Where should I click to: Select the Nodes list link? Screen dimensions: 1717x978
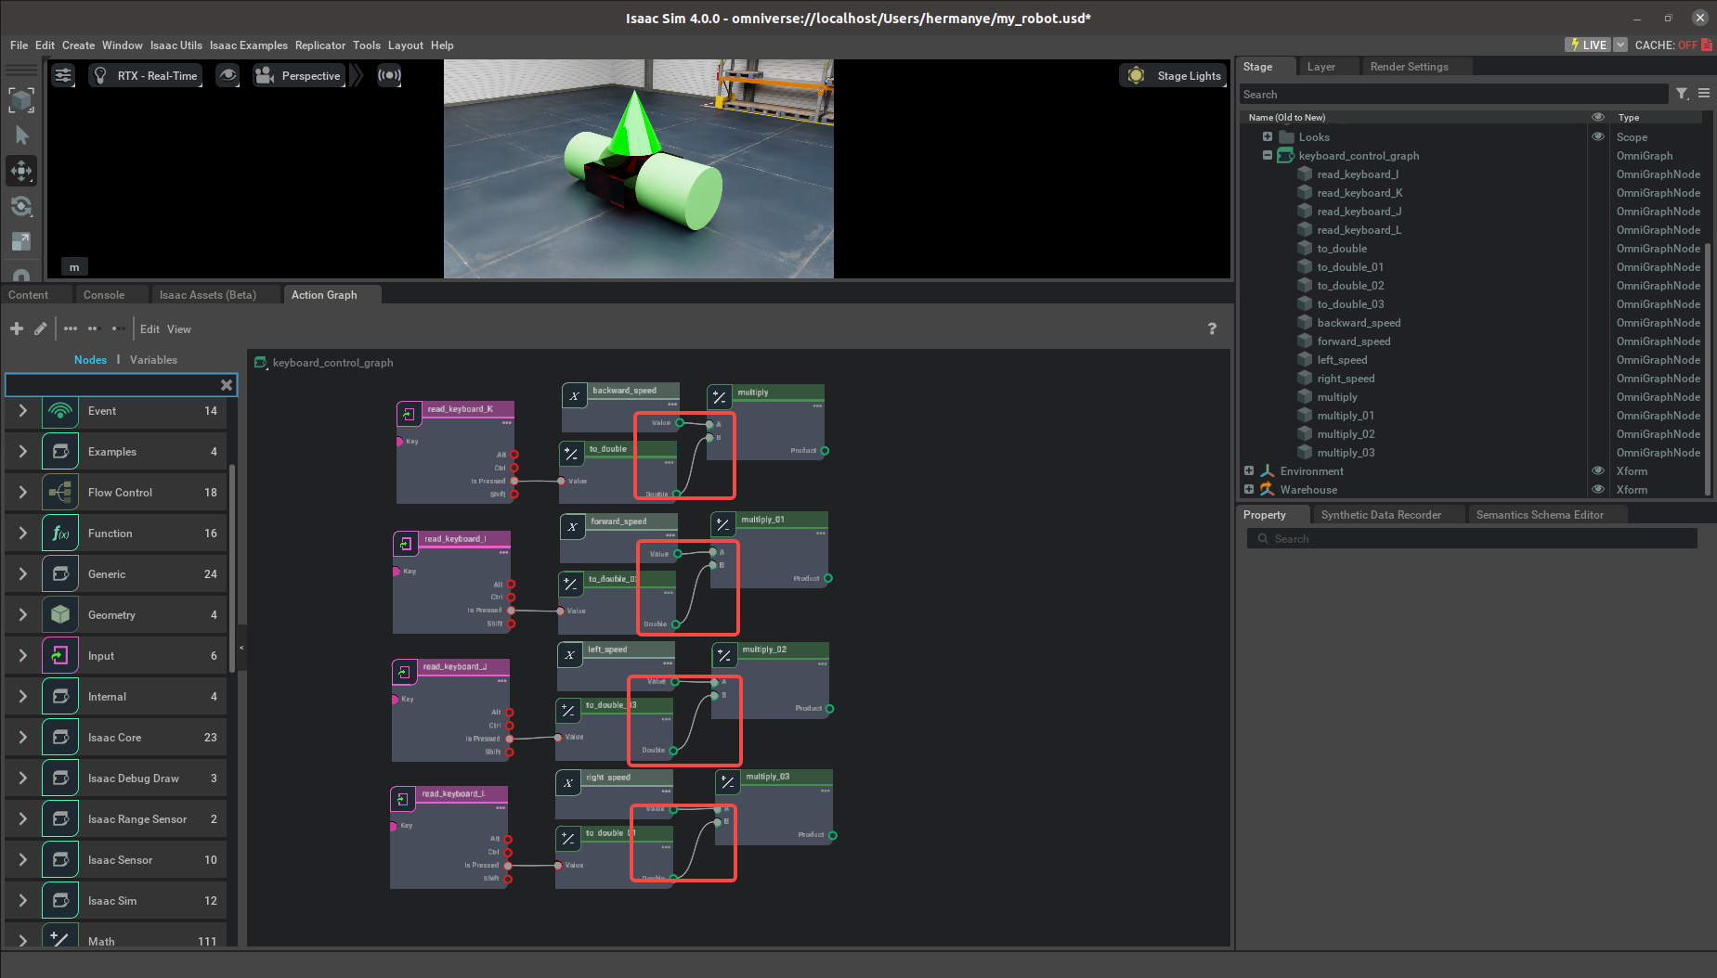point(90,359)
